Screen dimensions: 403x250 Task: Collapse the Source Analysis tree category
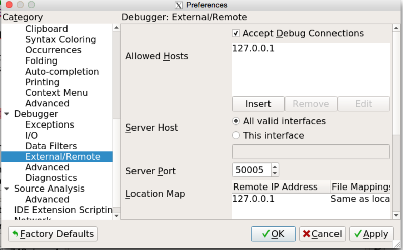(7, 189)
